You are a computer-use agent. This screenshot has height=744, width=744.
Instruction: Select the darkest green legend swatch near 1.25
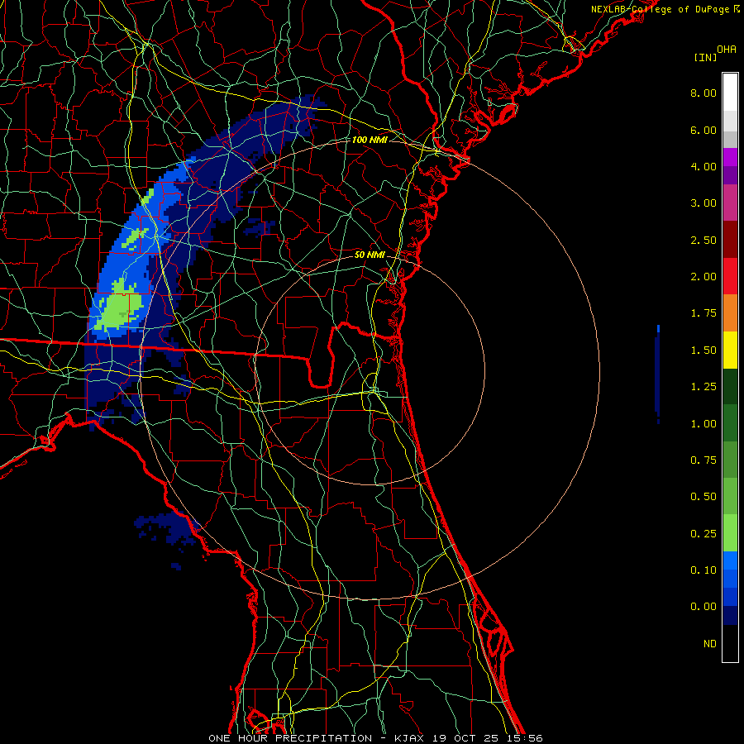pos(730,387)
